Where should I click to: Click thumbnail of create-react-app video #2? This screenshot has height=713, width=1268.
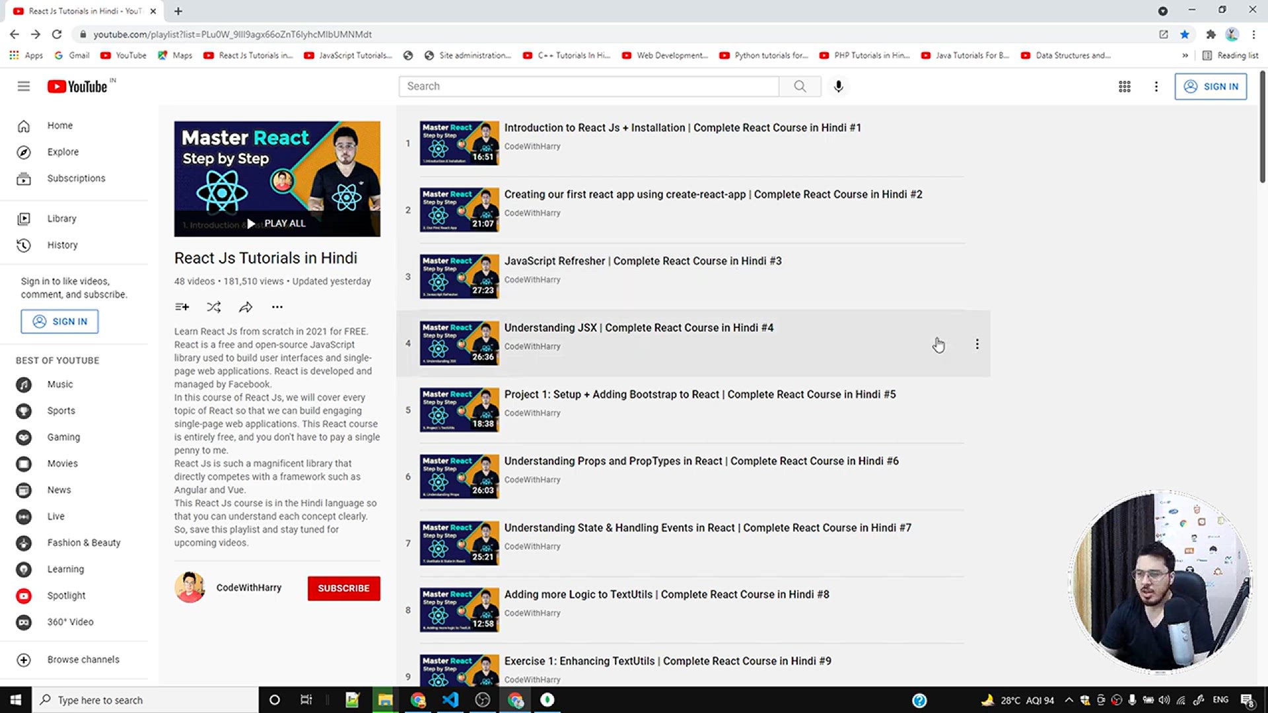[x=460, y=210]
